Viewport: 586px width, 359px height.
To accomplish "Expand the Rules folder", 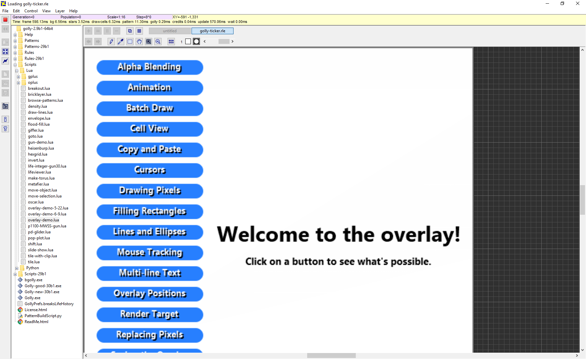I will point(15,53).
